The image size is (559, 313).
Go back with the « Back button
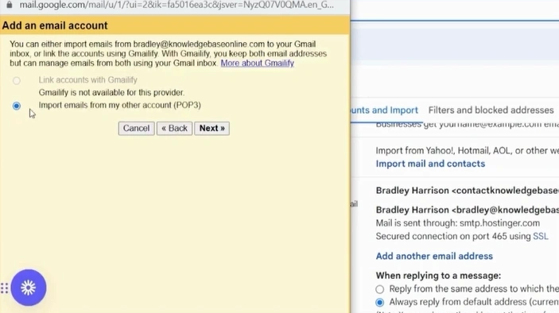[174, 128]
